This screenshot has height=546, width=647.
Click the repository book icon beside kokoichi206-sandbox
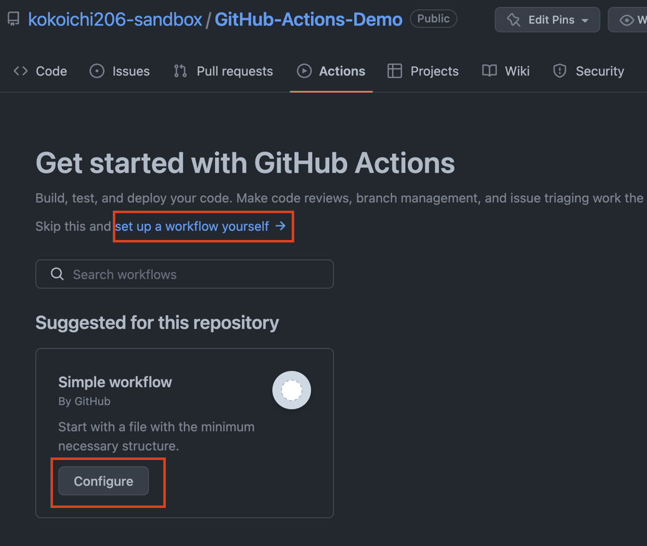click(13, 19)
